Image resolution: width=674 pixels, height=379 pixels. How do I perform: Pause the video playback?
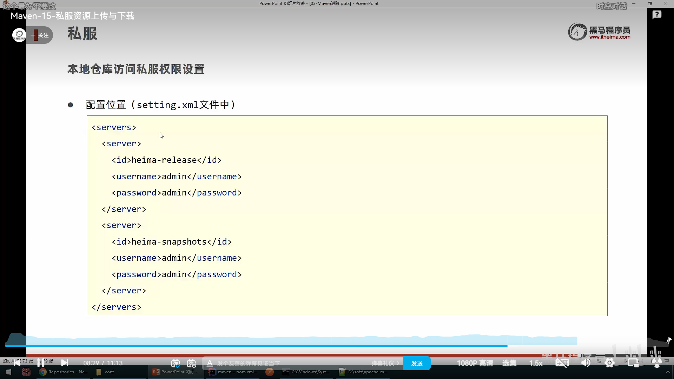pyautogui.click(x=41, y=363)
